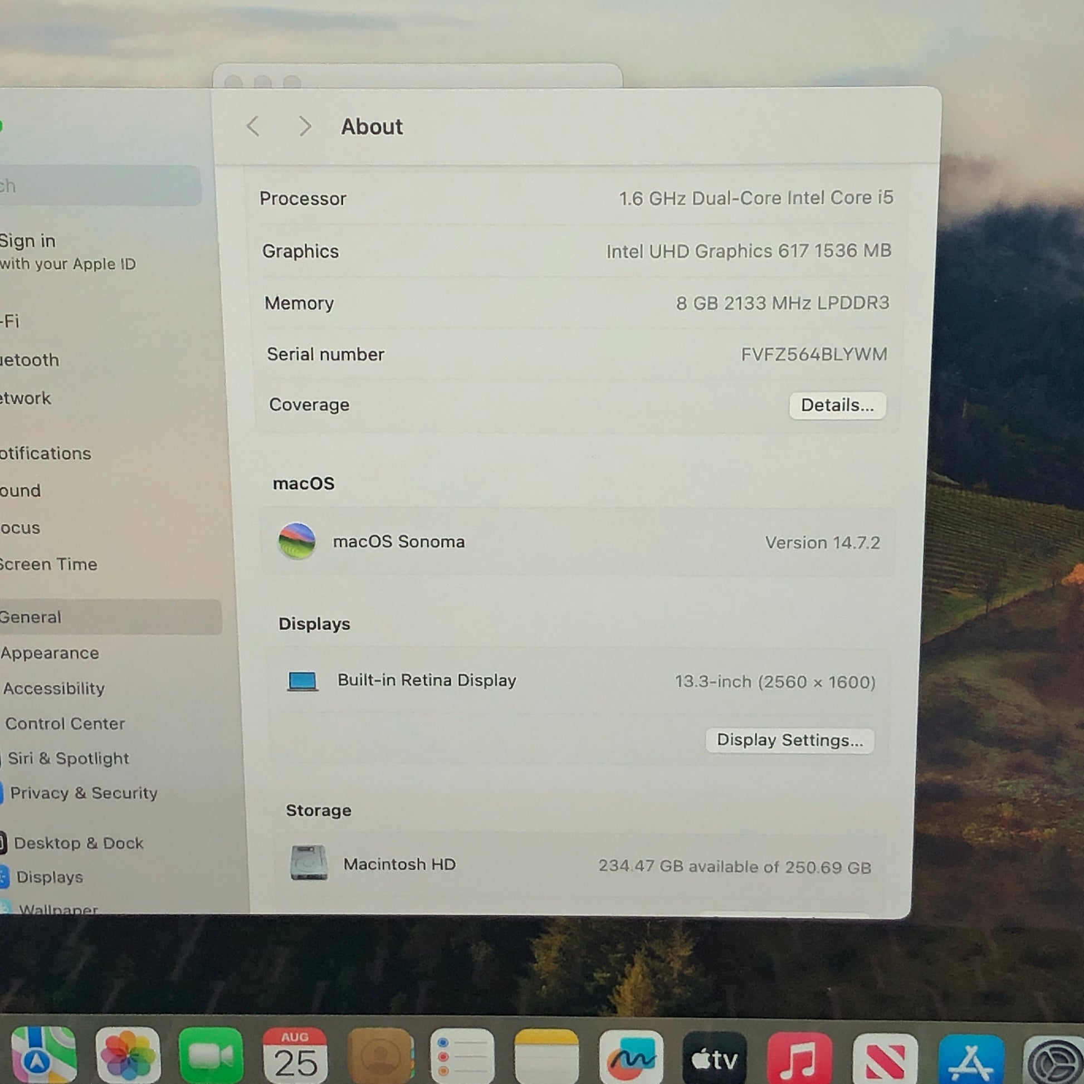Click the Intel UHD Graphics 617 value

coord(749,251)
